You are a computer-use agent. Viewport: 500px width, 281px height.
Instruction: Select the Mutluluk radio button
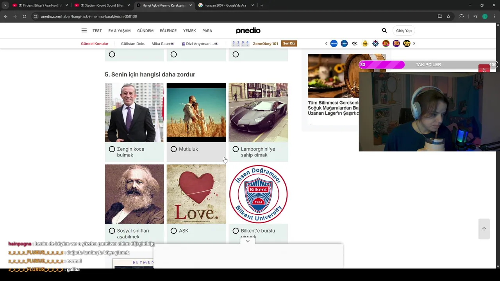tap(174, 149)
